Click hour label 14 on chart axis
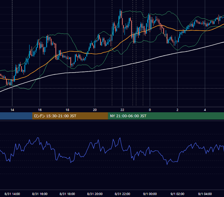This screenshot has width=224, height=197. click(12, 110)
